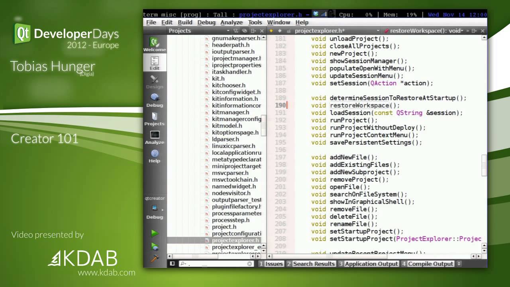Split the Projects side pane

tap(253, 31)
